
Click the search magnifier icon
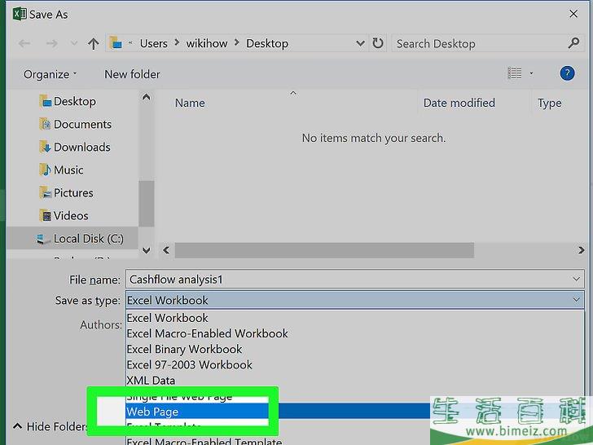[x=573, y=43]
